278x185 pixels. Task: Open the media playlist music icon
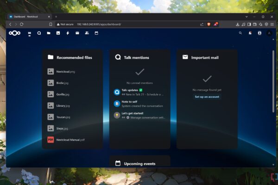(x=243, y=24)
